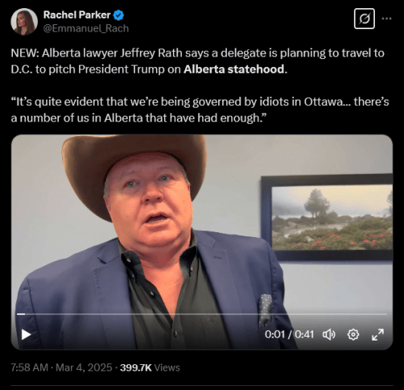Image resolution: width=404 pixels, height=390 pixels.
Task: Click the Mar 4, 2025 date
Action: (84, 367)
